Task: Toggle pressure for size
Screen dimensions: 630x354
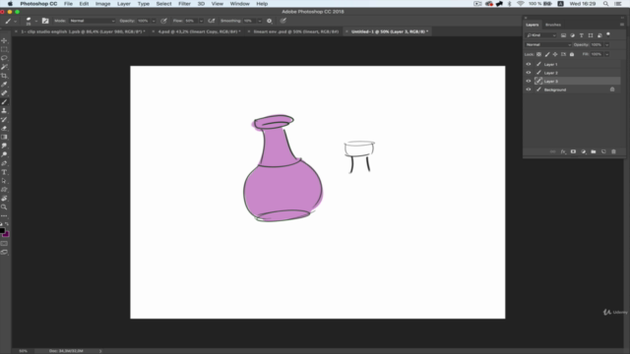Action: coord(283,21)
